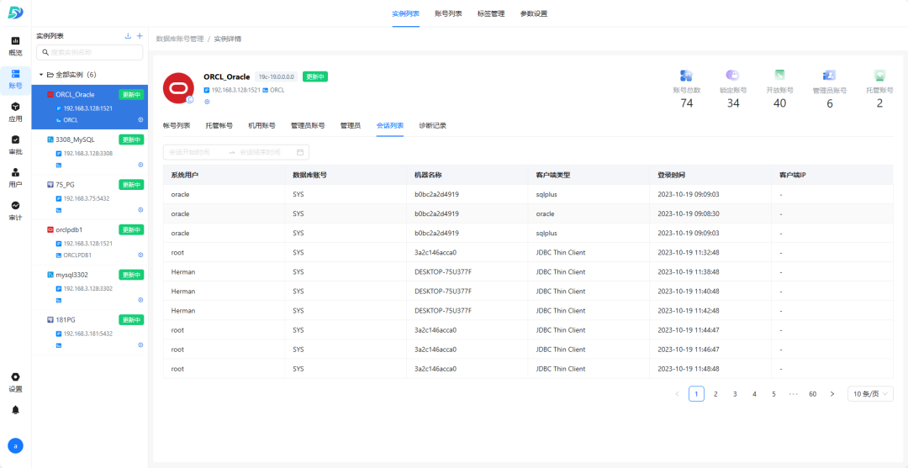Click the plus icon to add an instance
Screen dimensions: 908x468
pos(139,36)
